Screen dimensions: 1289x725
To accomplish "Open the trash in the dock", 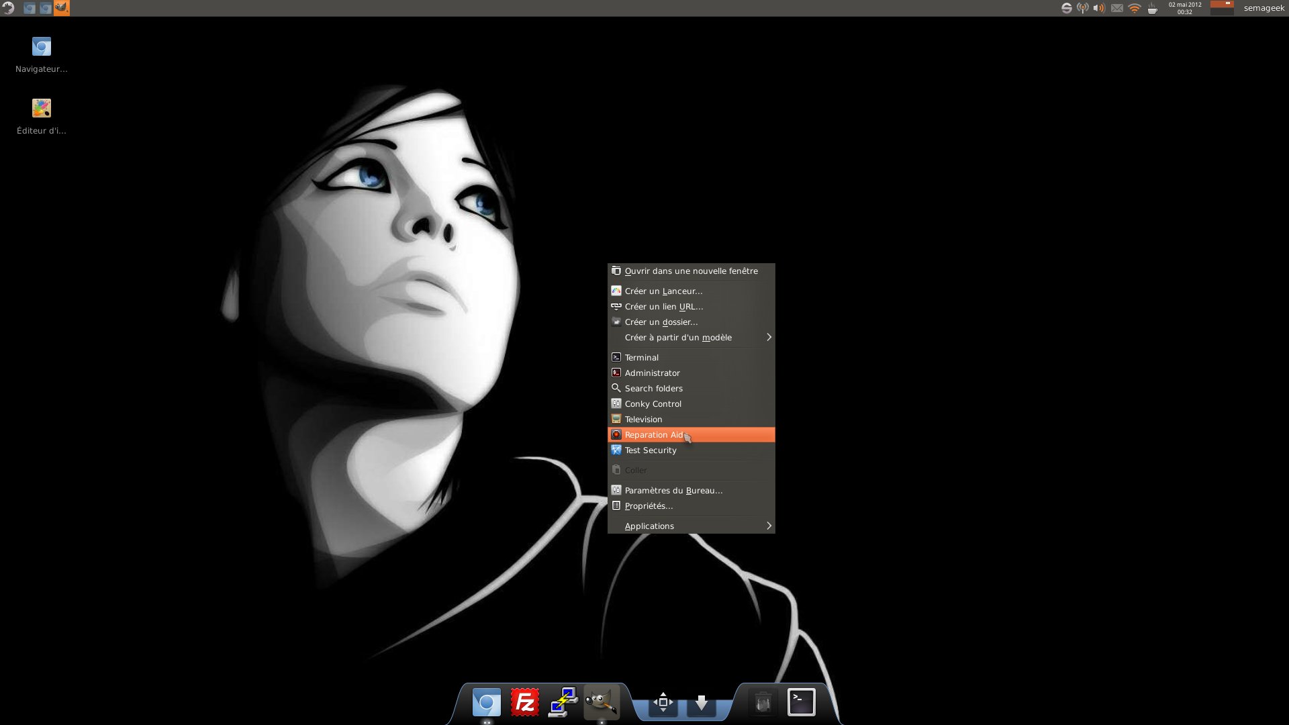I will (763, 703).
